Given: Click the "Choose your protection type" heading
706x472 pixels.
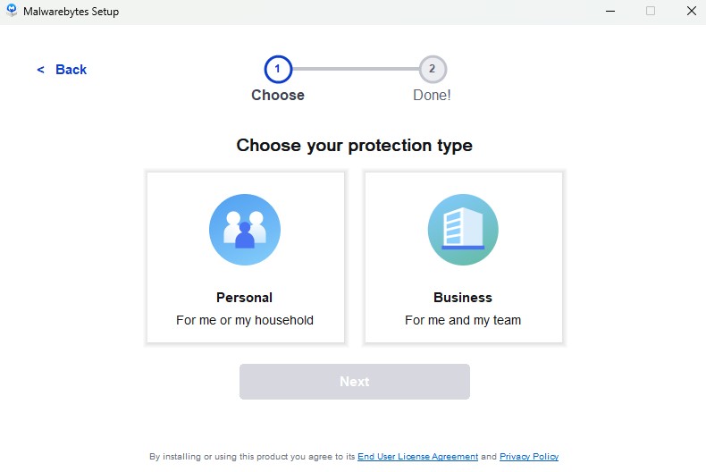Looking at the screenshot, I should click(355, 145).
